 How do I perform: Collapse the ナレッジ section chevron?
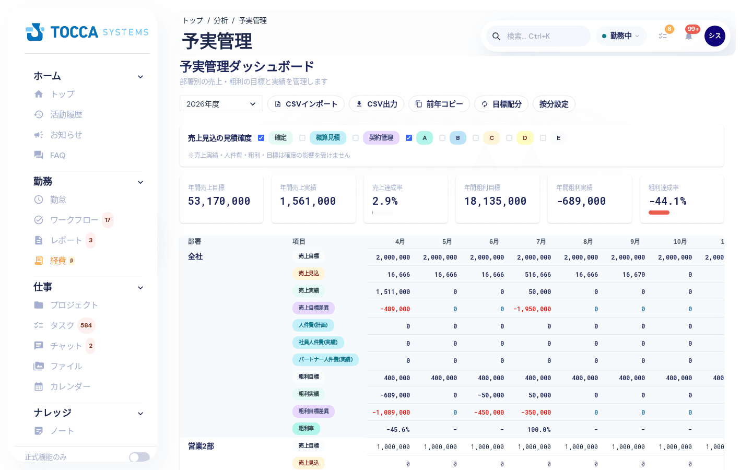pyautogui.click(x=140, y=414)
